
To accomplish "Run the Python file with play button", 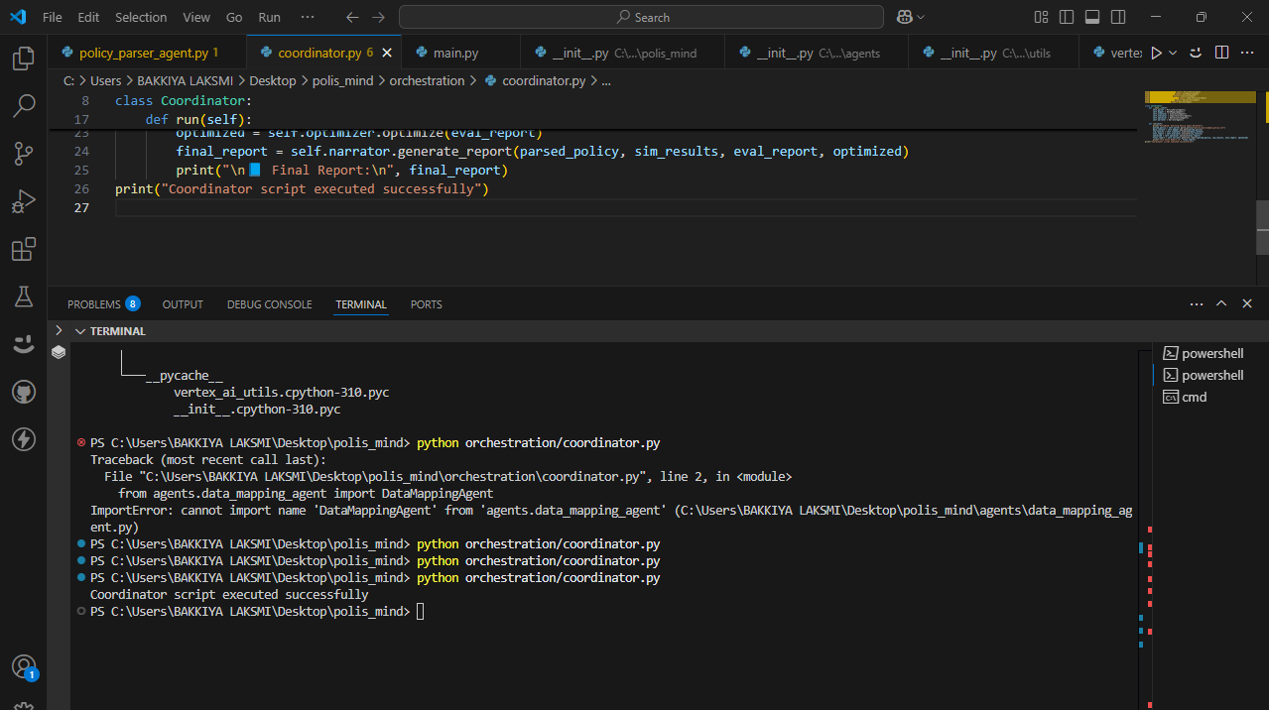I will click(1156, 53).
